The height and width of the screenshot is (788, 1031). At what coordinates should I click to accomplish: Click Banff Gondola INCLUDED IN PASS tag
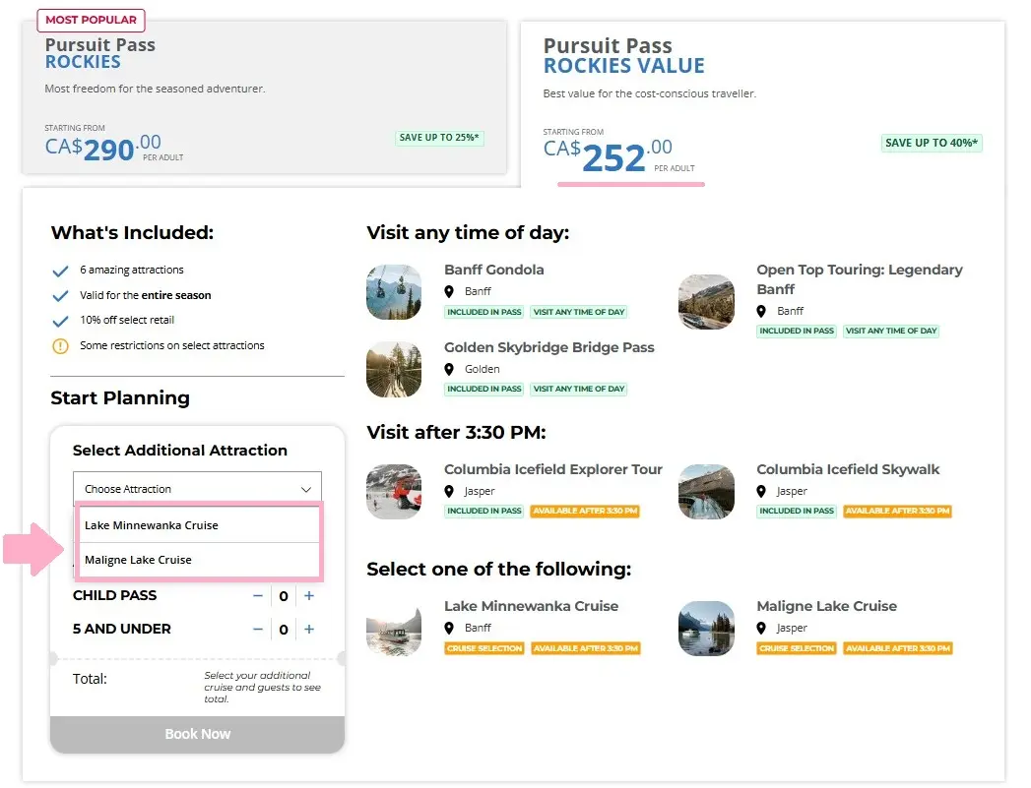click(x=483, y=312)
